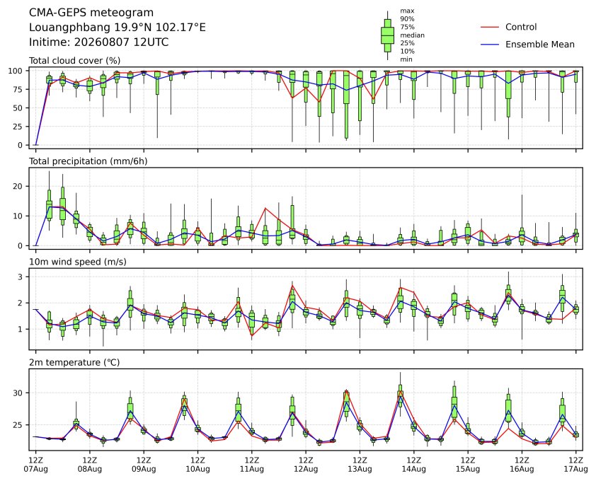
Task: Click the median label in the legend
Action: click(412, 35)
